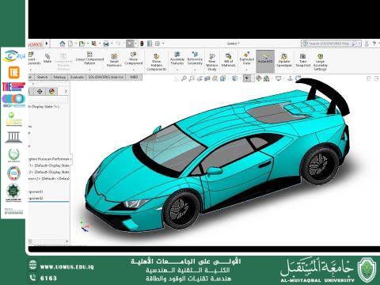Click Take Snapshot
Screen dimensions: 380x285
[302, 60]
